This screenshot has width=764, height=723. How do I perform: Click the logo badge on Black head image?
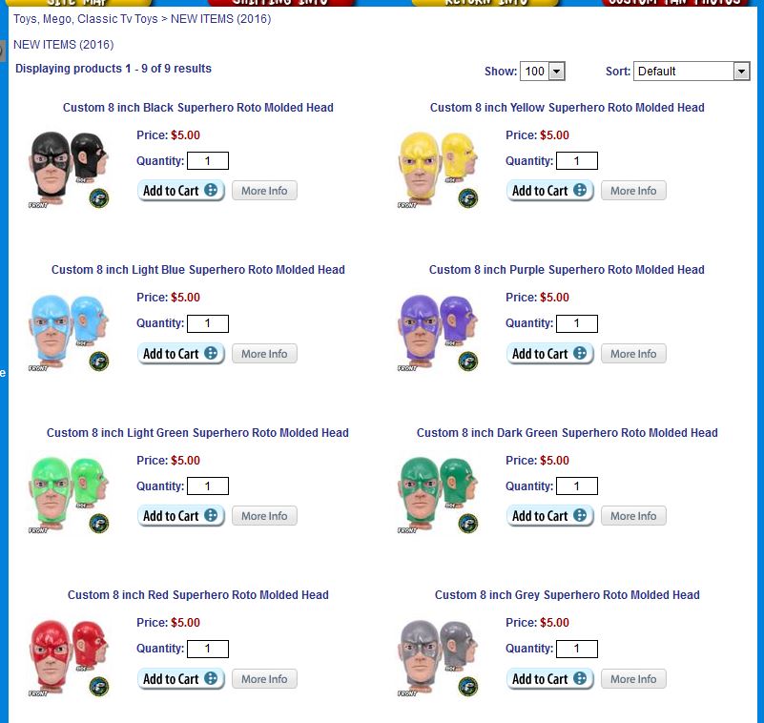[99, 198]
